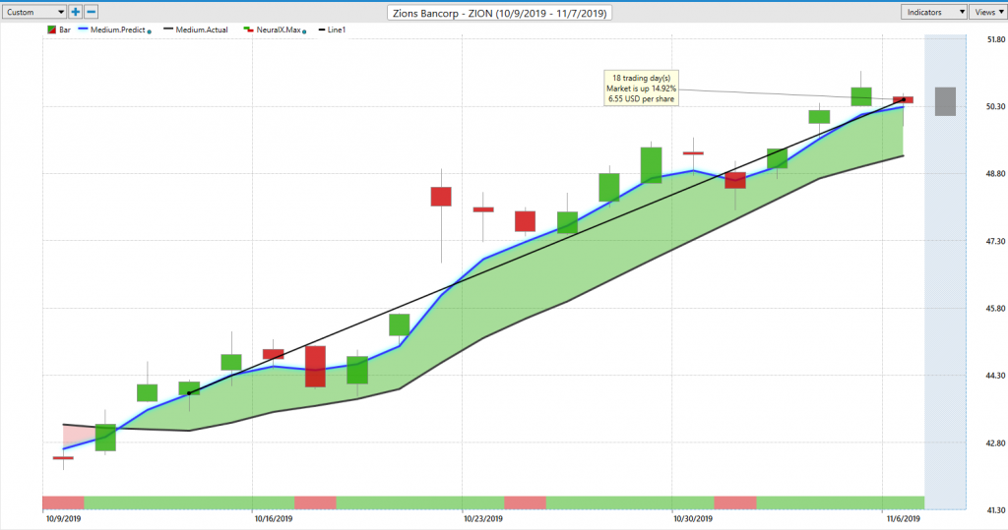Click the 44.30 price label

996,376
